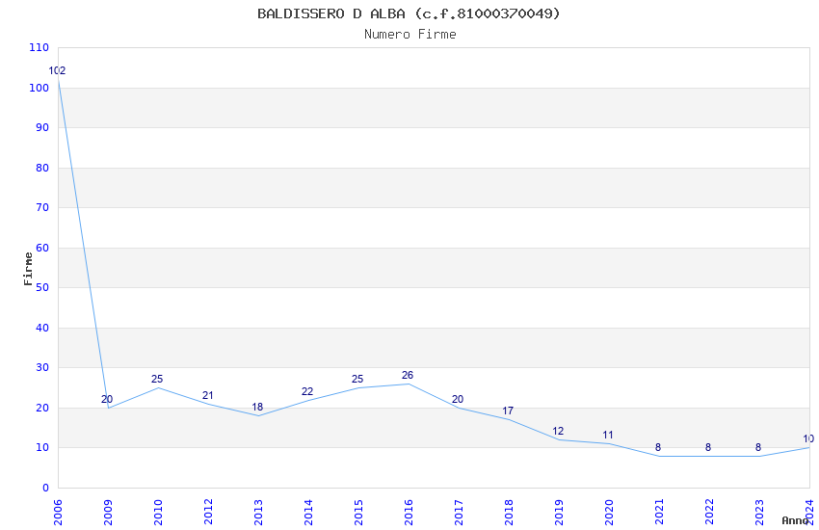Click the x-axis year 2023
Image resolution: width=819 pixels, height=530 pixels.
pos(759,513)
